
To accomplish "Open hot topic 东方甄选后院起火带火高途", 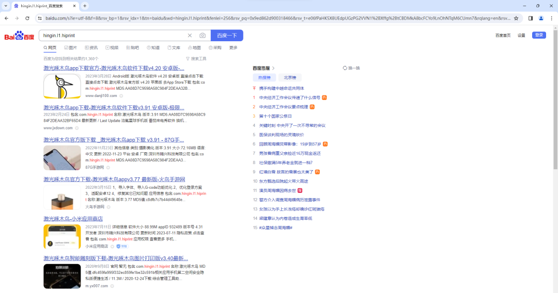I will (284, 181).
